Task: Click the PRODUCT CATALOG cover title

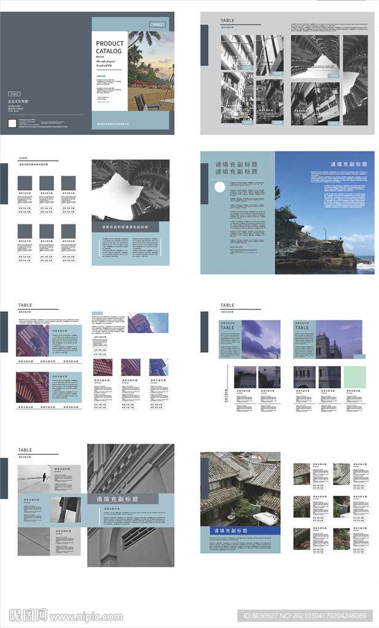Action: 109,47
